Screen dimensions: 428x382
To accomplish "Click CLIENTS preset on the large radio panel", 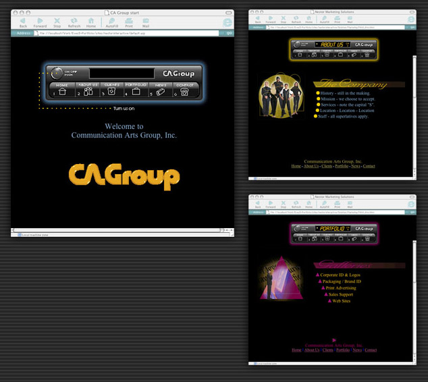I will click(x=111, y=90).
